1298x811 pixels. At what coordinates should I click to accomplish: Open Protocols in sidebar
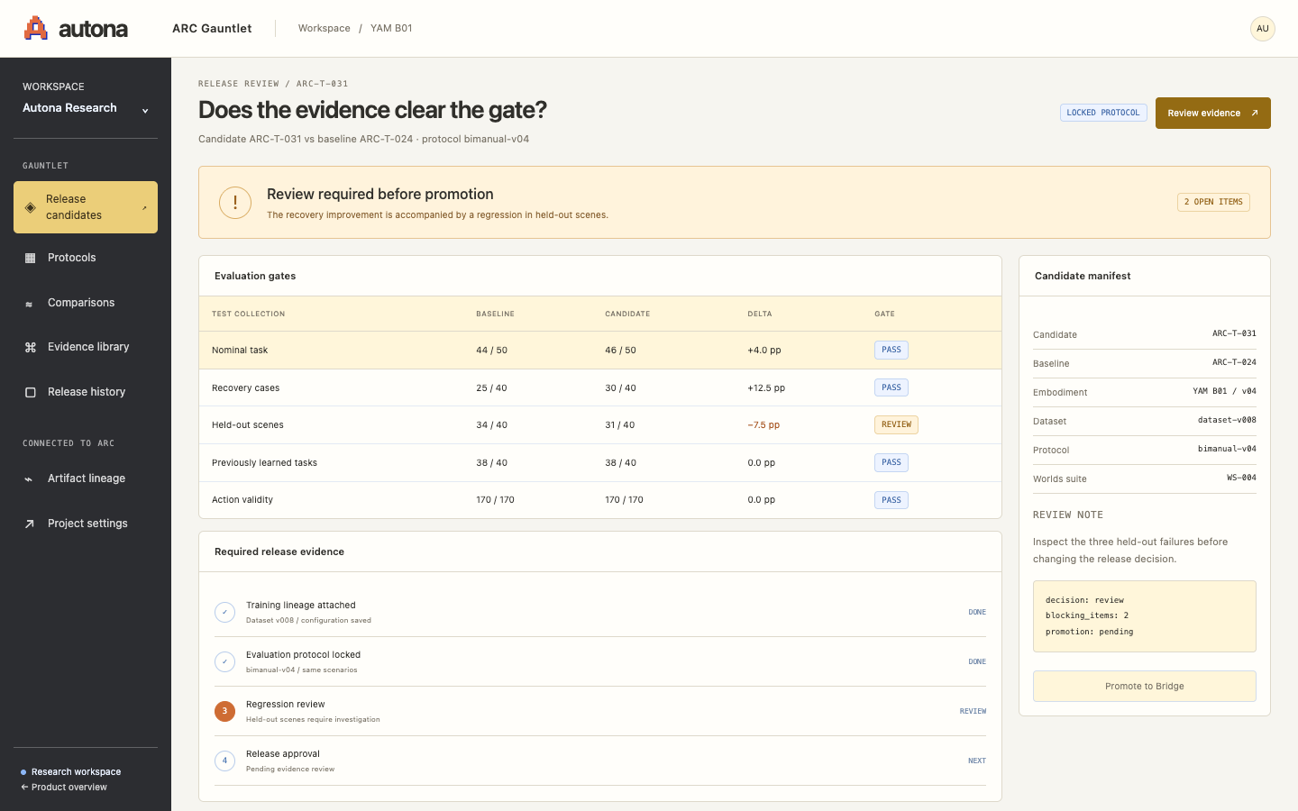click(86, 258)
